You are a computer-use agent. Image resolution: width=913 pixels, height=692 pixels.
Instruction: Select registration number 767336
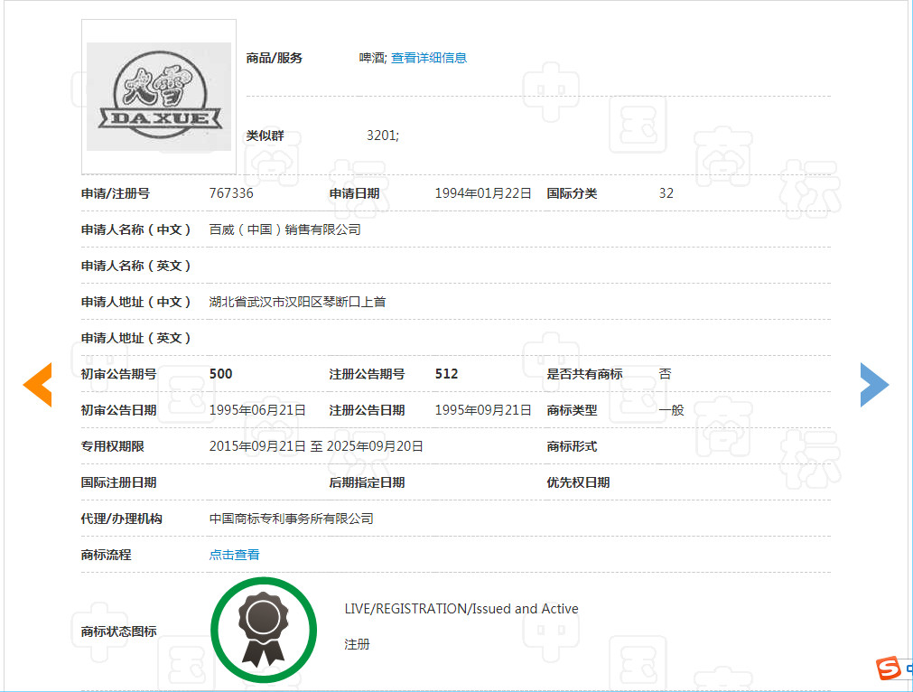coord(231,193)
